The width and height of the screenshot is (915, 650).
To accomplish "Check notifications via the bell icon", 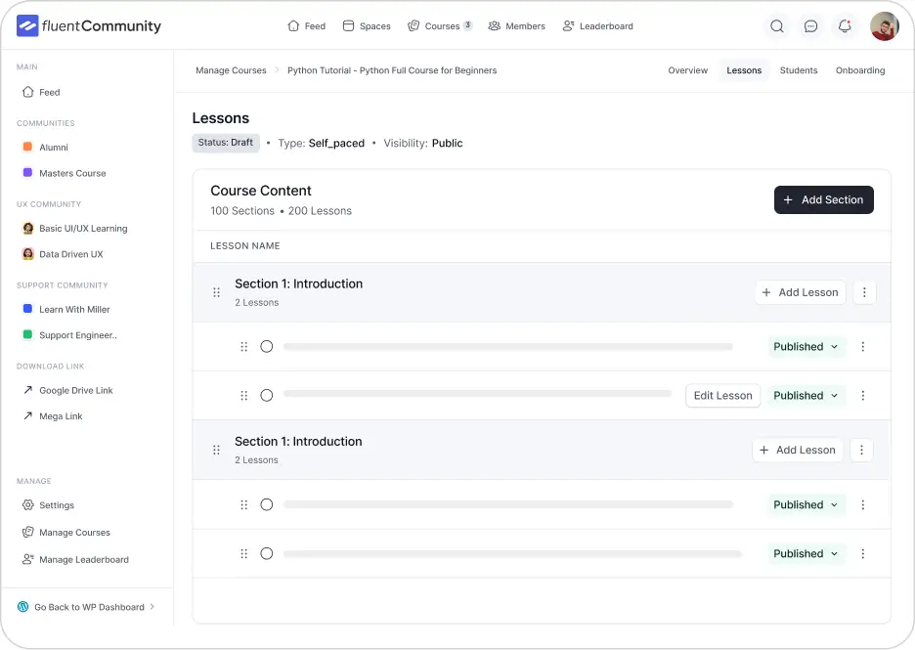I will [845, 26].
